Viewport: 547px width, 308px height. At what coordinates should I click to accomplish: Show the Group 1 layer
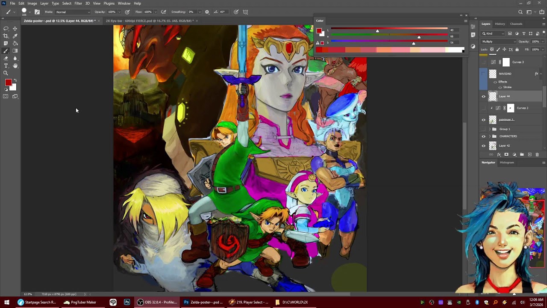pos(484,129)
